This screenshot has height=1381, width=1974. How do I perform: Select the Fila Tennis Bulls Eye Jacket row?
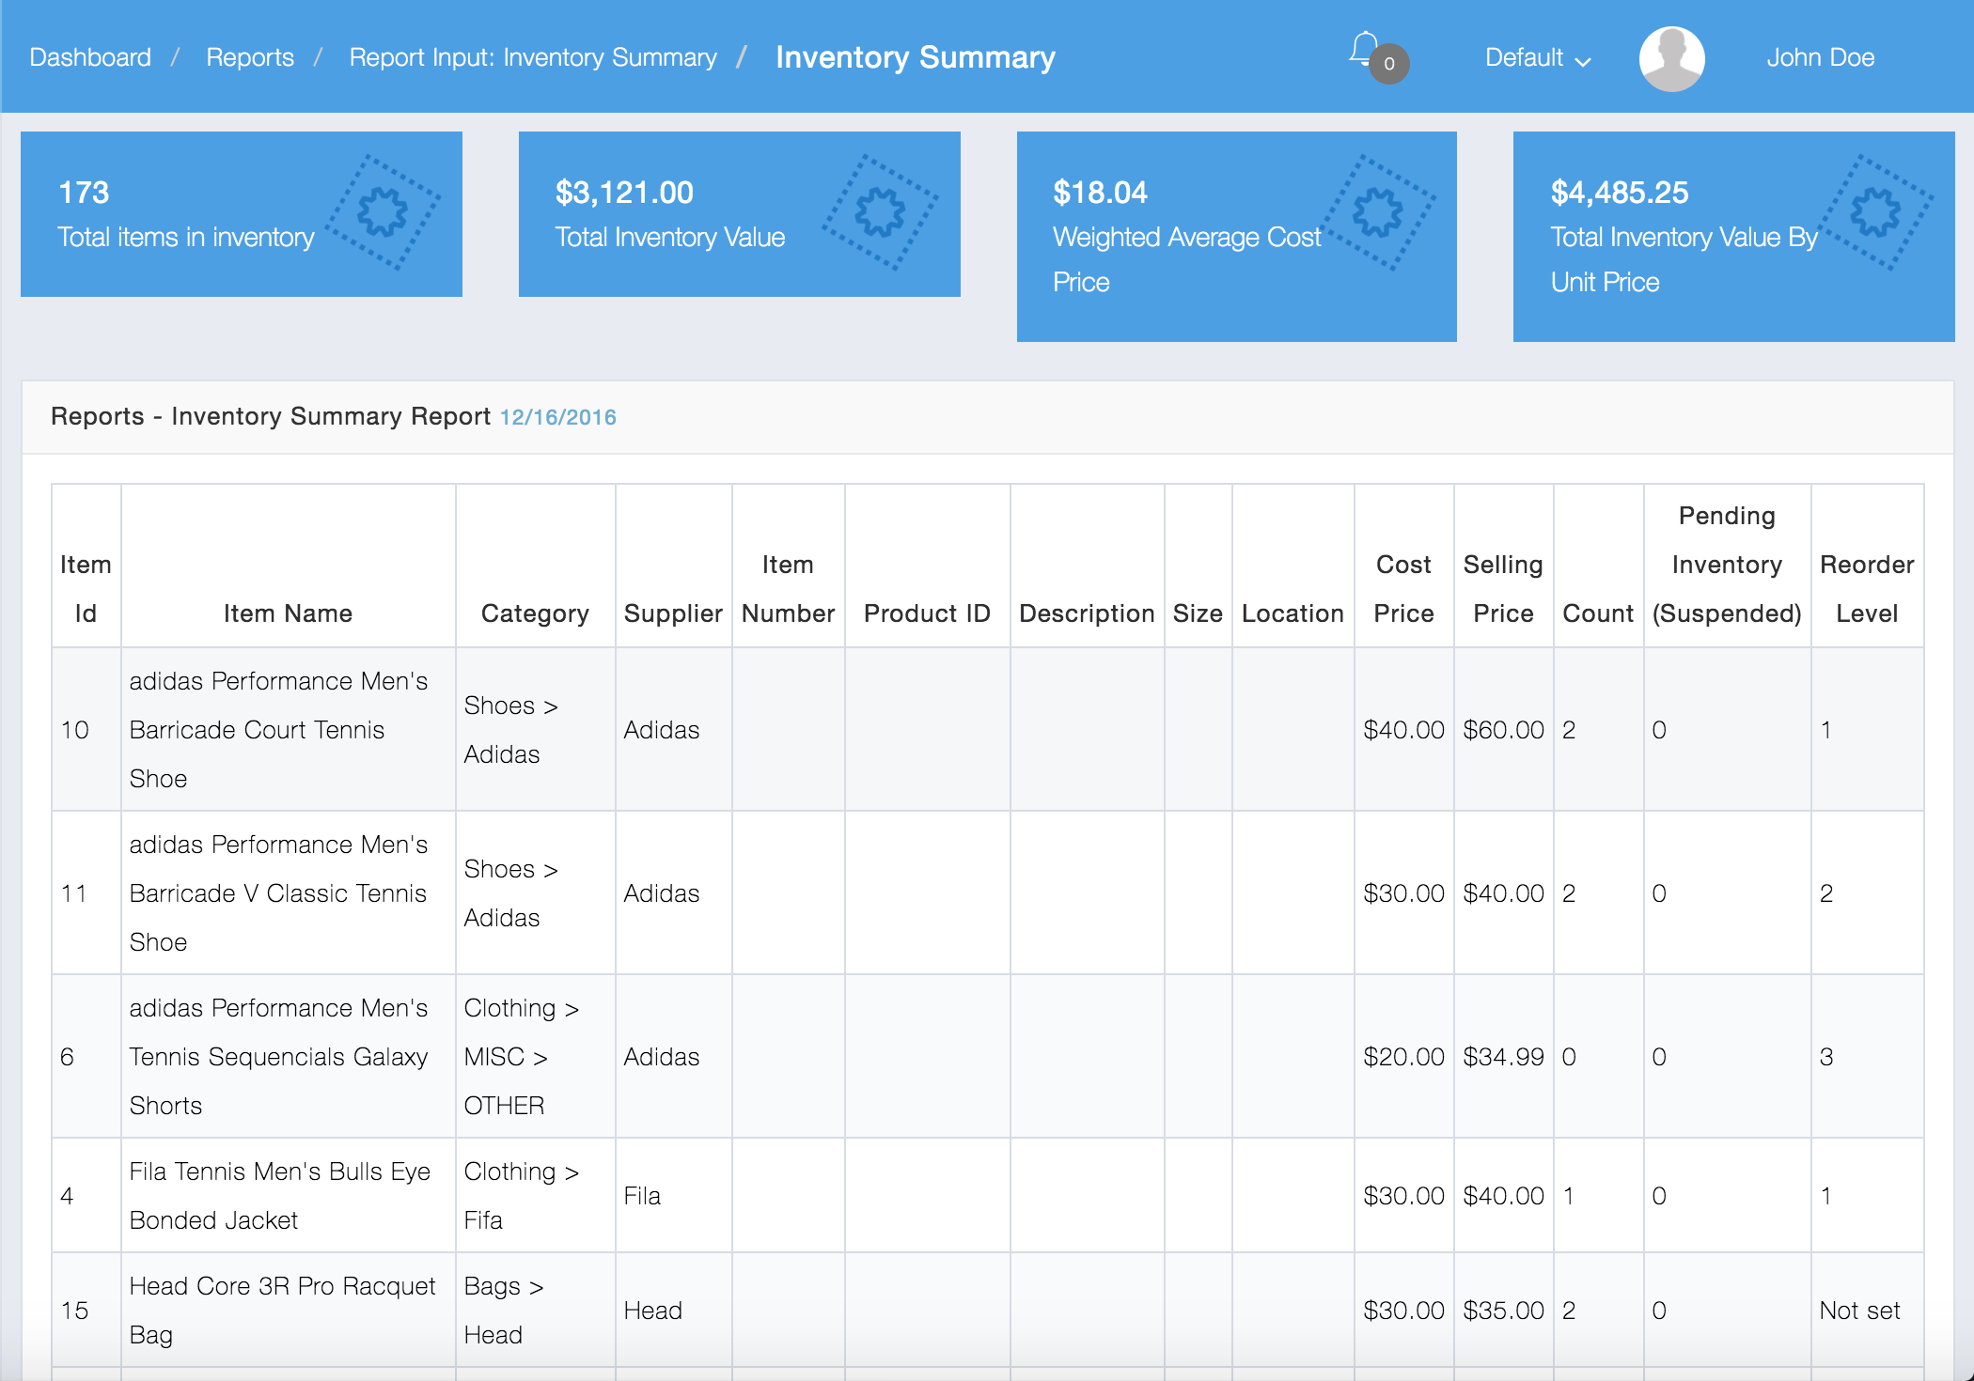pyautogui.click(x=279, y=1195)
